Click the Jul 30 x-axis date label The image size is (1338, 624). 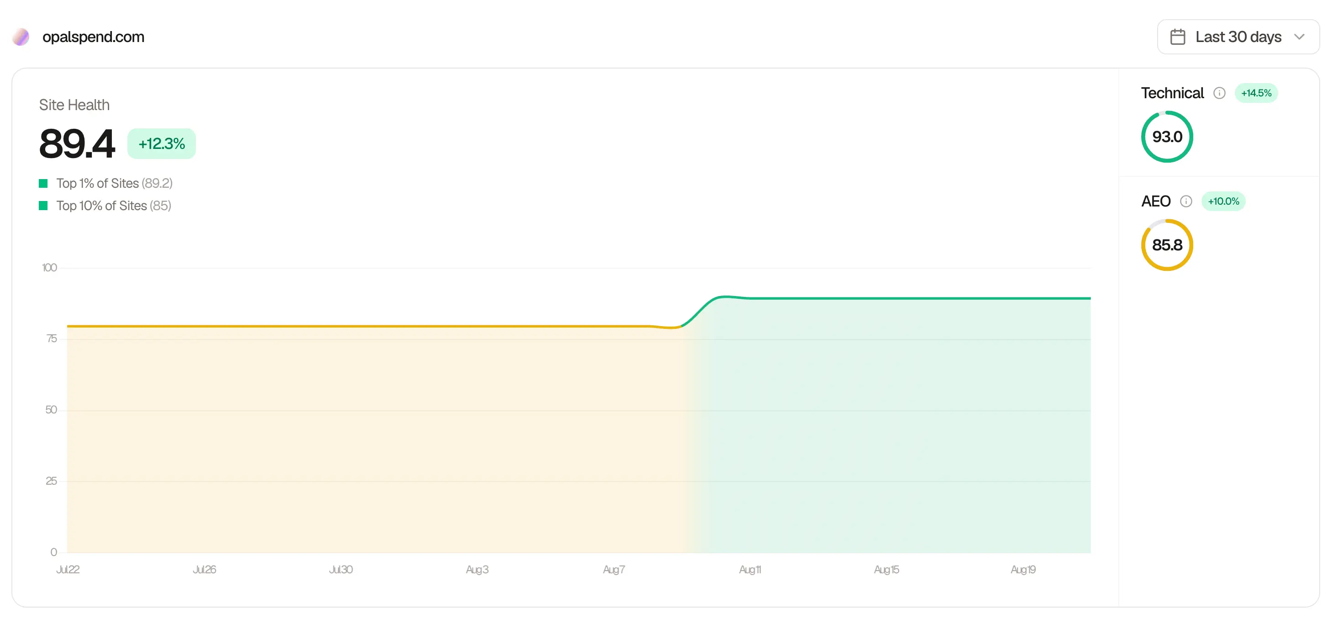[341, 570]
